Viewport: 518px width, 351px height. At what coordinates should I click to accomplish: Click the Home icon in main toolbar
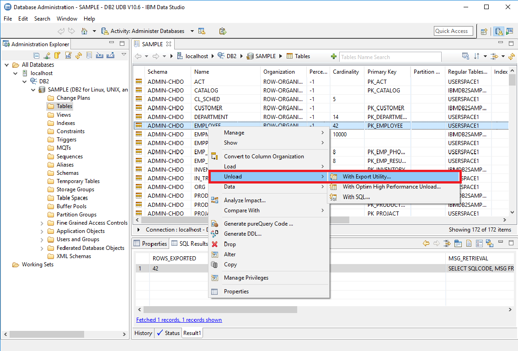(x=84, y=31)
